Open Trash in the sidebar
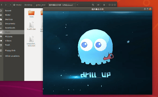The image size is (158, 97). coord(12,45)
